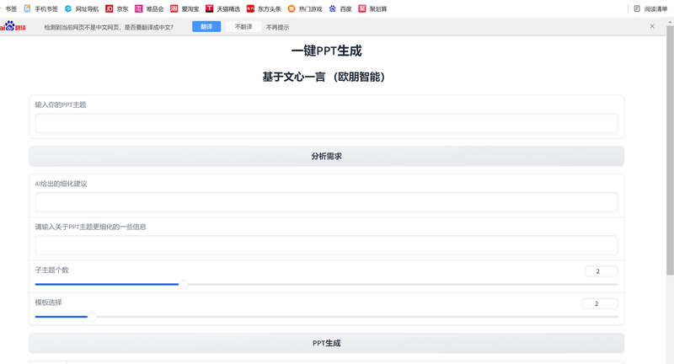Focus the AI给出的细化建议 text box
The height and width of the screenshot is (364, 674).
pyautogui.click(x=326, y=202)
